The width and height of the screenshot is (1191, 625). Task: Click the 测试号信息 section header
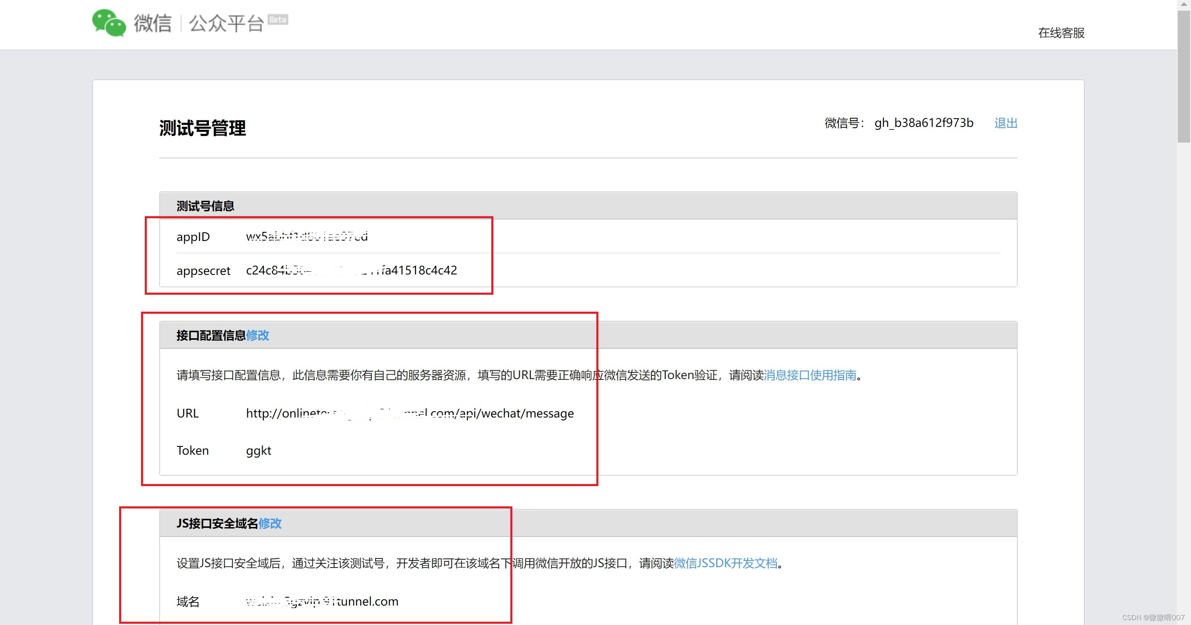pyautogui.click(x=205, y=206)
